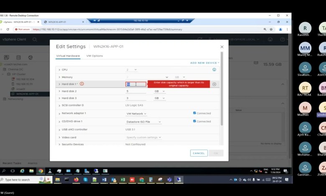
Task: Open vSphere feedback smiley icon
Action: point(270,39)
